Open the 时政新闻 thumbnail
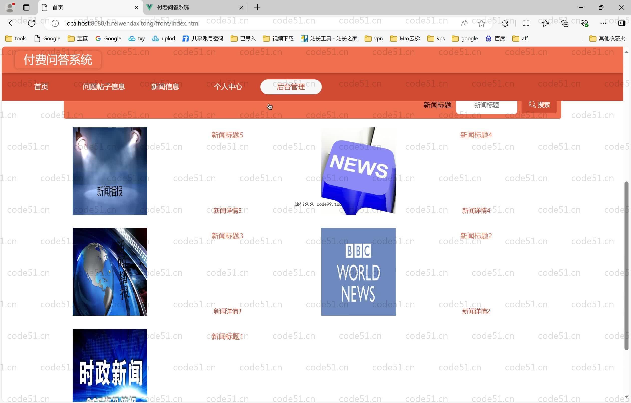 pyautogui.click(x=110, y=365)
